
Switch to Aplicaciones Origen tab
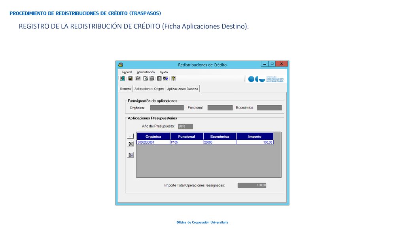point(149,89)
